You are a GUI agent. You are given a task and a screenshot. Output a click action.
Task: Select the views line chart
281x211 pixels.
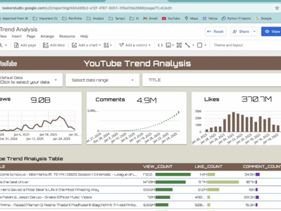coord(38,125)
